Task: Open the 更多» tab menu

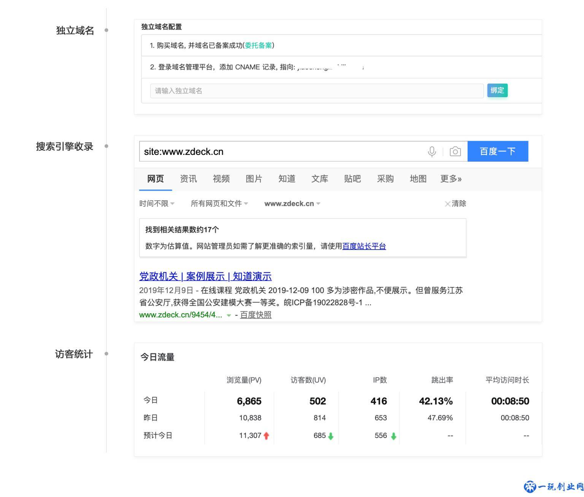Action: (451, 179)
